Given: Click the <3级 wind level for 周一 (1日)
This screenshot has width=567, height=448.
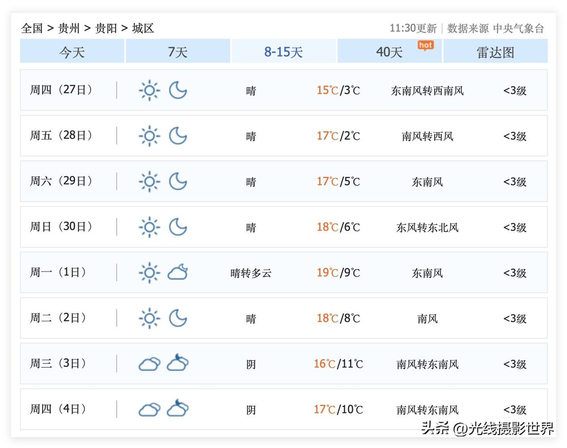Looking at the screenshot, I should (x=515, y=273).
